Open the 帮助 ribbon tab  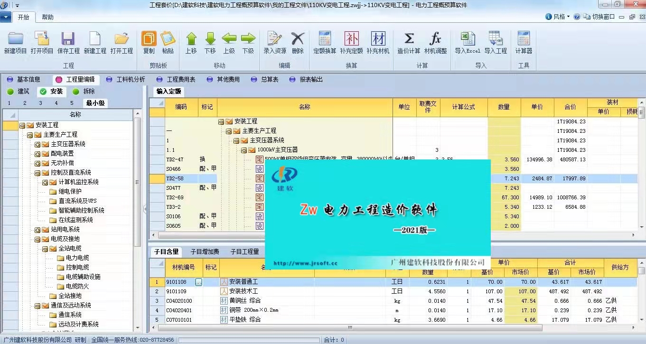coord(47,17)
